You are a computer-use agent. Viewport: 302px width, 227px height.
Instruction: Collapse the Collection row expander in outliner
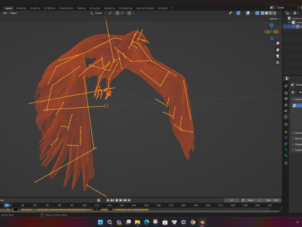point(289,22)
